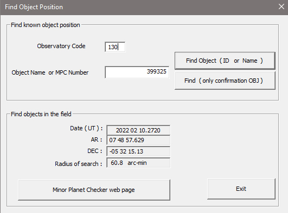Click the DEC coordinate value field
This screenshot has height=213, width=288.
pyautogui.click(x=138, y=151)
